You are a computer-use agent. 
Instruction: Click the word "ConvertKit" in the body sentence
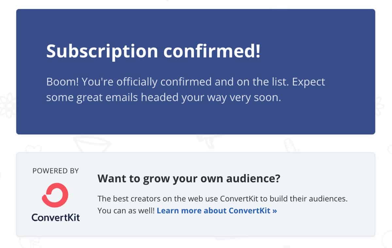237,199
